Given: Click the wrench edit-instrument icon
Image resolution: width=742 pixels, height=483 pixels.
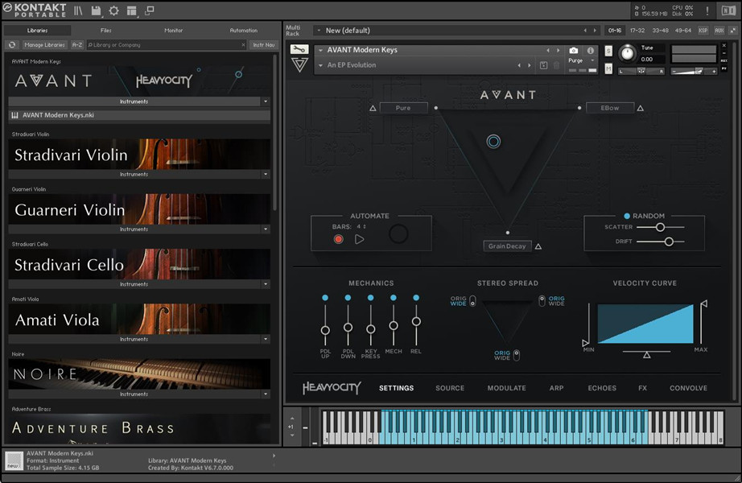Looking at the screenshot, I should 299,49.
